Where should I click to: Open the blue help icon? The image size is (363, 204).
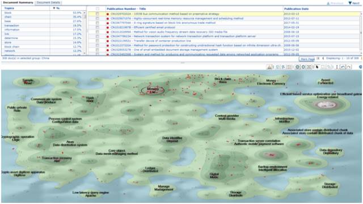361,67
